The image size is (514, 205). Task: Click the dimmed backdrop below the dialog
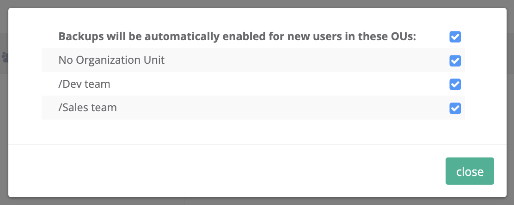[257, 201]
